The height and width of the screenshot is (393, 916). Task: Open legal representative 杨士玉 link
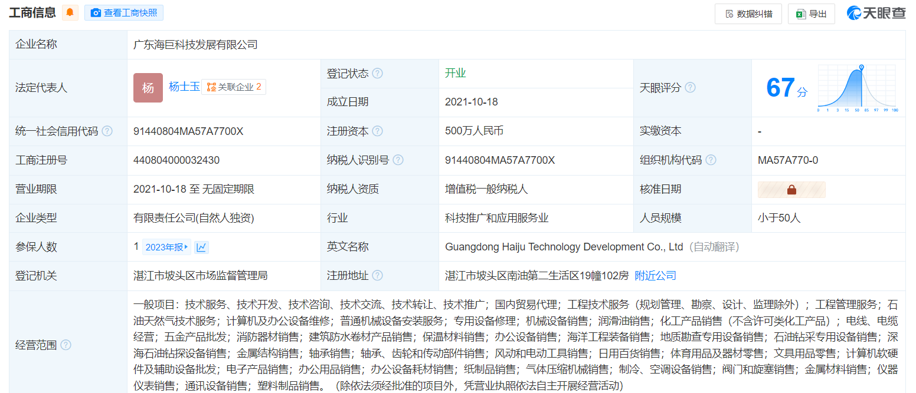point(184,87)
